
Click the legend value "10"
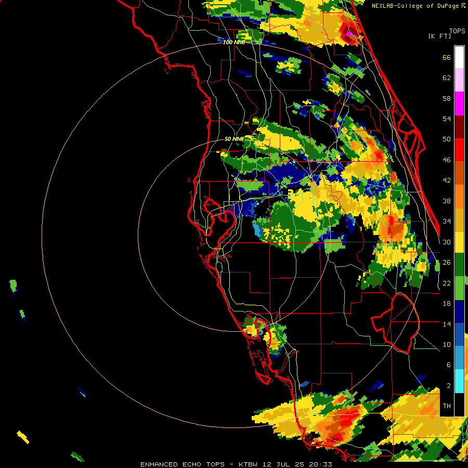(447, 344)
